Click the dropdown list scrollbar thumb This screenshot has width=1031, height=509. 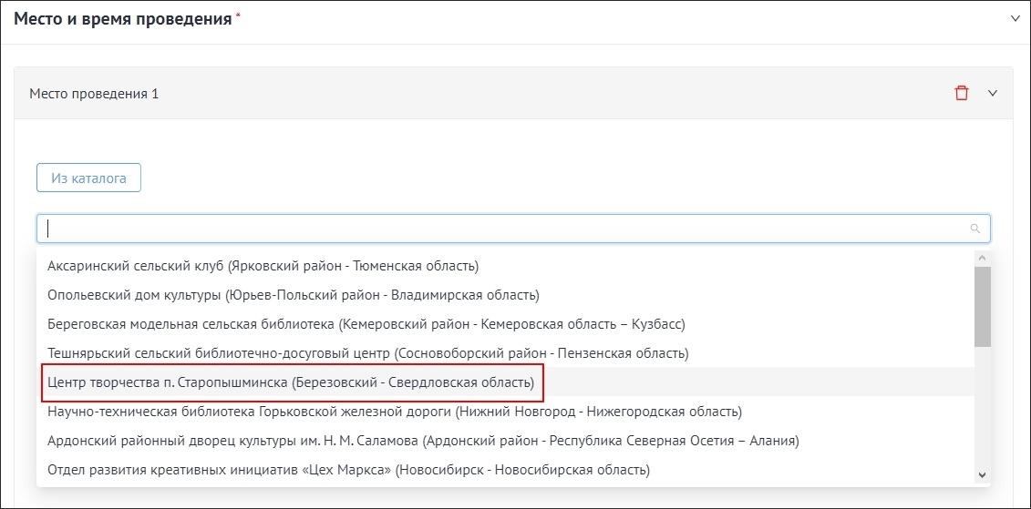tap(982, 307)
